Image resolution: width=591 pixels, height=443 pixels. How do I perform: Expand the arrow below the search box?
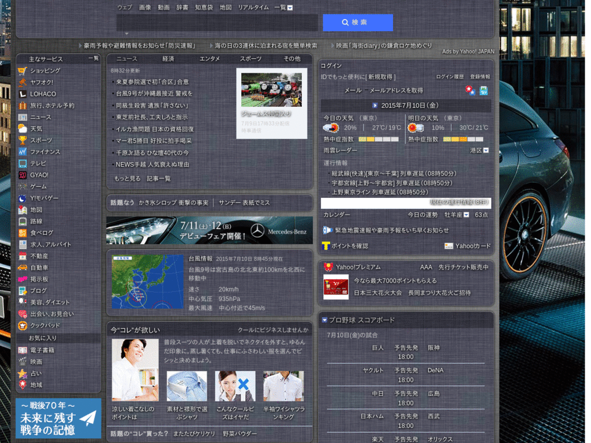pyautogui.click(x=126, y=33)
